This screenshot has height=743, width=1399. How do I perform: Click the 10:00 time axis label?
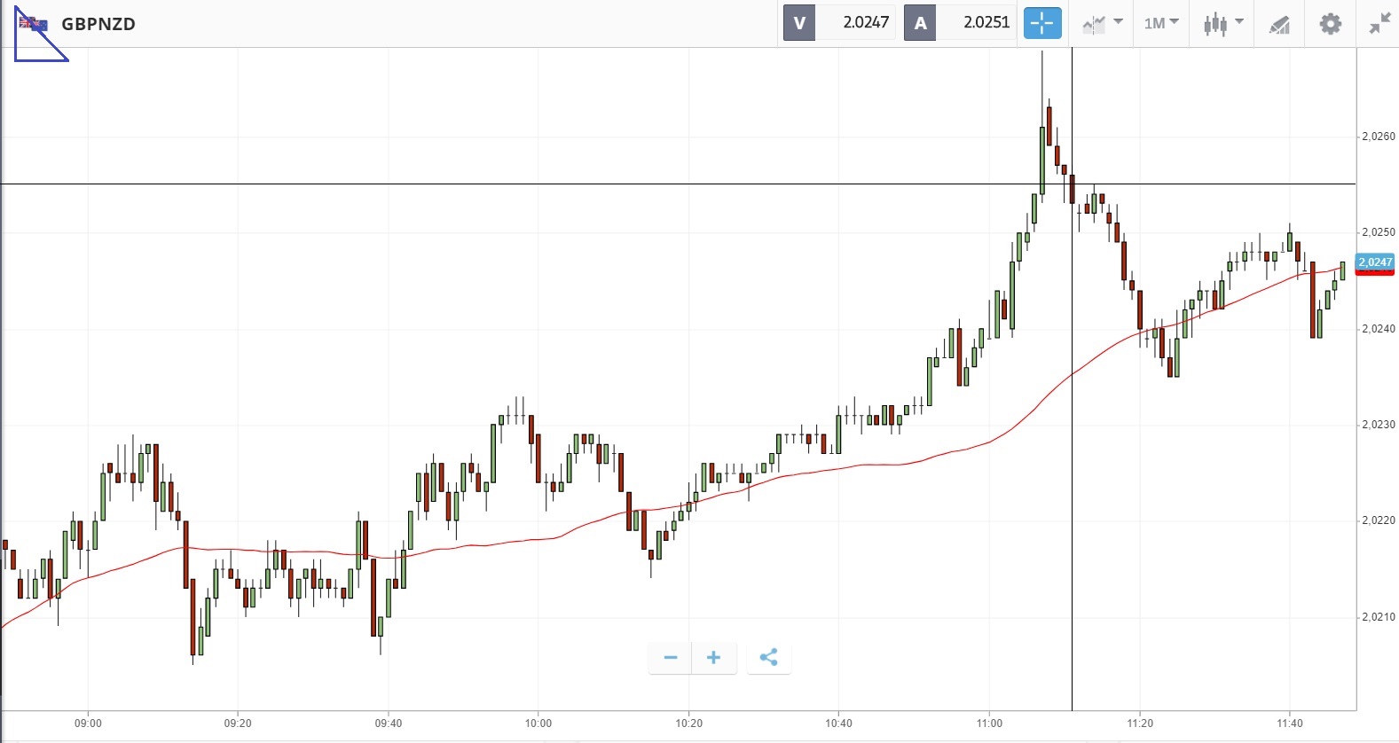pos(538,723)
